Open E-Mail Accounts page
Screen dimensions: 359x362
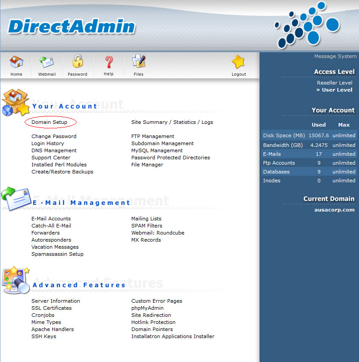coord(51,219)
